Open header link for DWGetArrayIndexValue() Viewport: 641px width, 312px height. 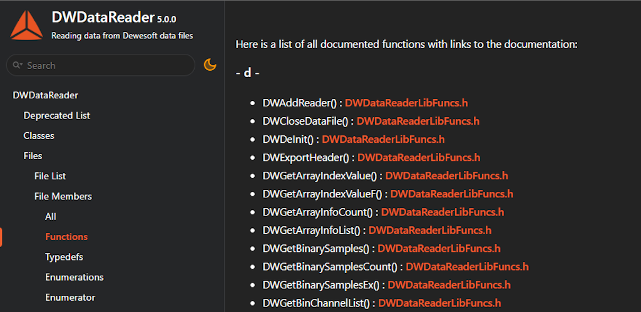tap(447, 176)
